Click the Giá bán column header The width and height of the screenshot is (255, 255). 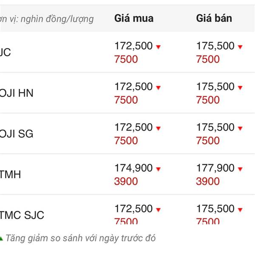214,18
